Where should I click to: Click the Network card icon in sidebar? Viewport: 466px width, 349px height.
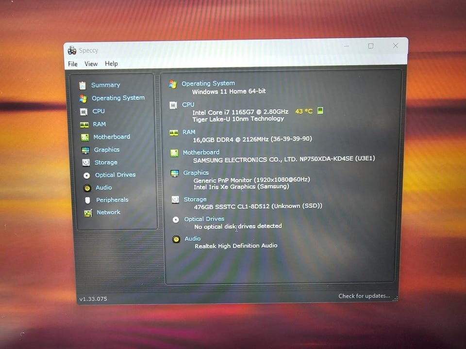tap(88, 213)
